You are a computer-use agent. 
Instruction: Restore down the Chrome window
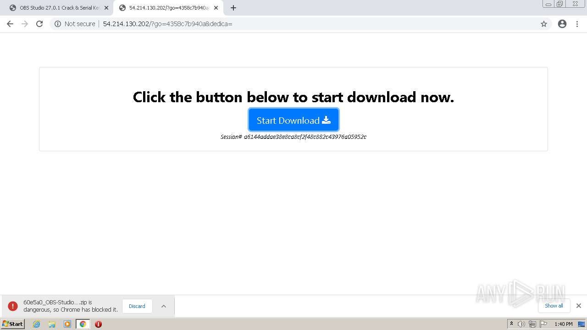[560, 4]
